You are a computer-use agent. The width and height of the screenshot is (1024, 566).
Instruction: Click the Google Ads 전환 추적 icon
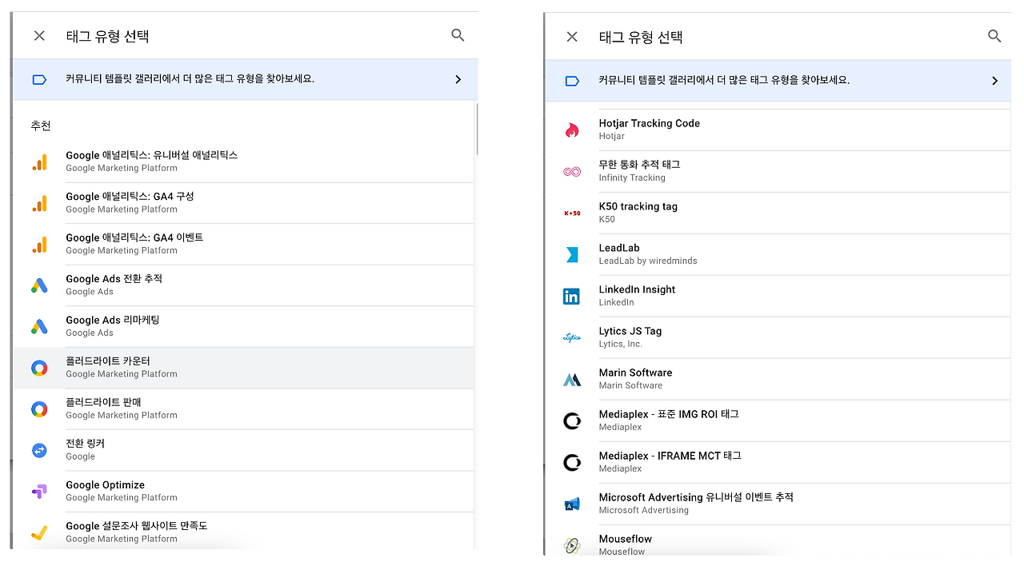pyautogui.click(x=39, y=285)
